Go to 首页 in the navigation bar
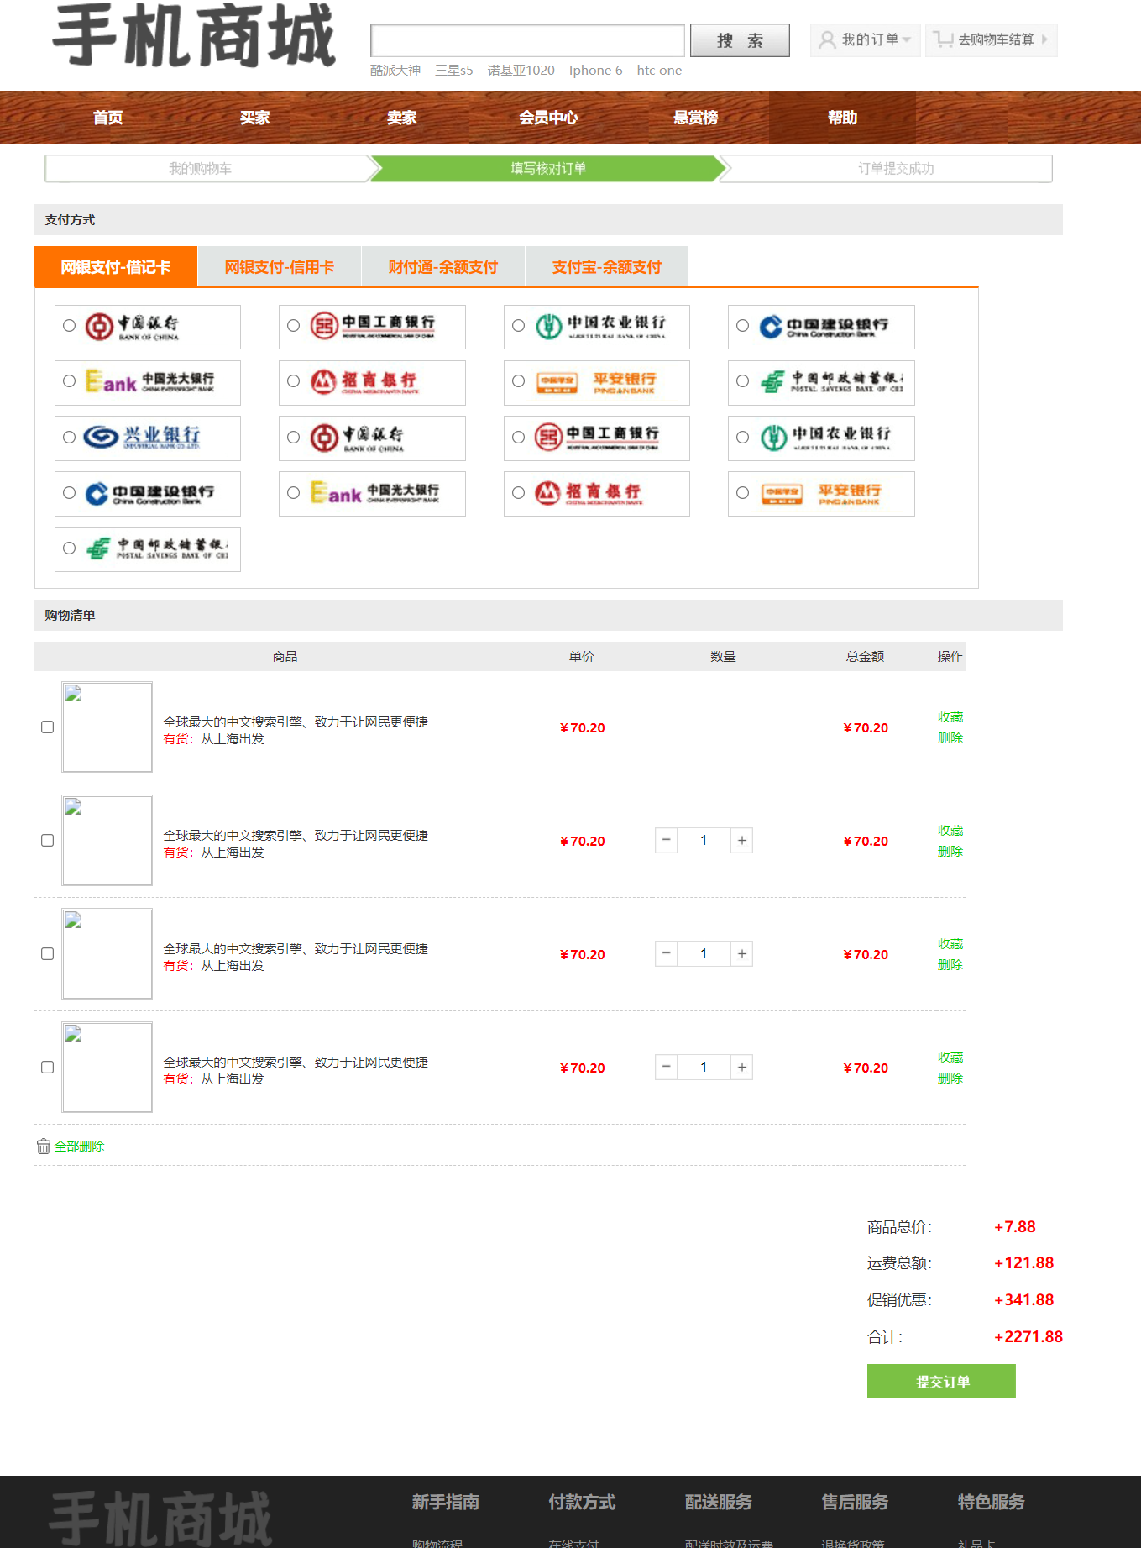This screenshot has width=1141, height=1548. (107, 118)
